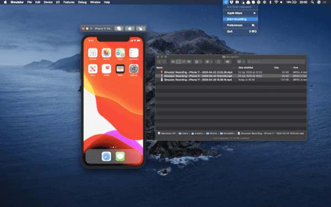Open the Calendar app on the simulator

(x=93, y=53)
